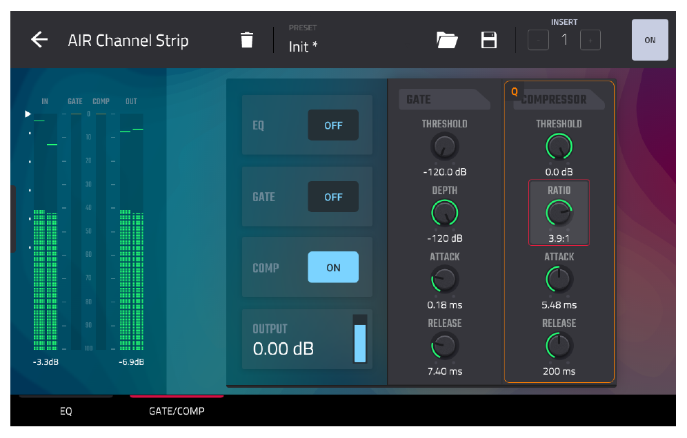Toggle the GATE OFF switch

tap(333, 197)
